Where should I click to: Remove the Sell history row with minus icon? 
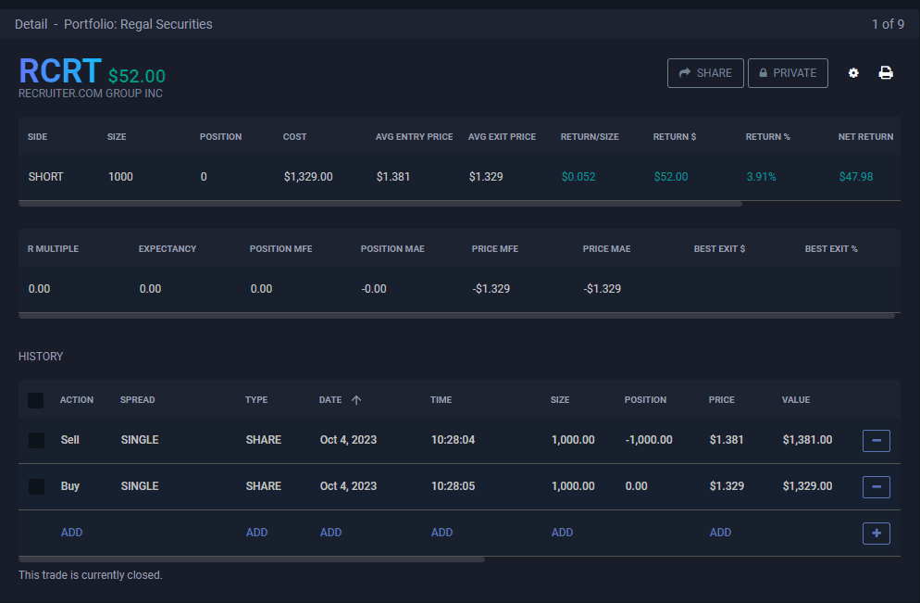876,440
